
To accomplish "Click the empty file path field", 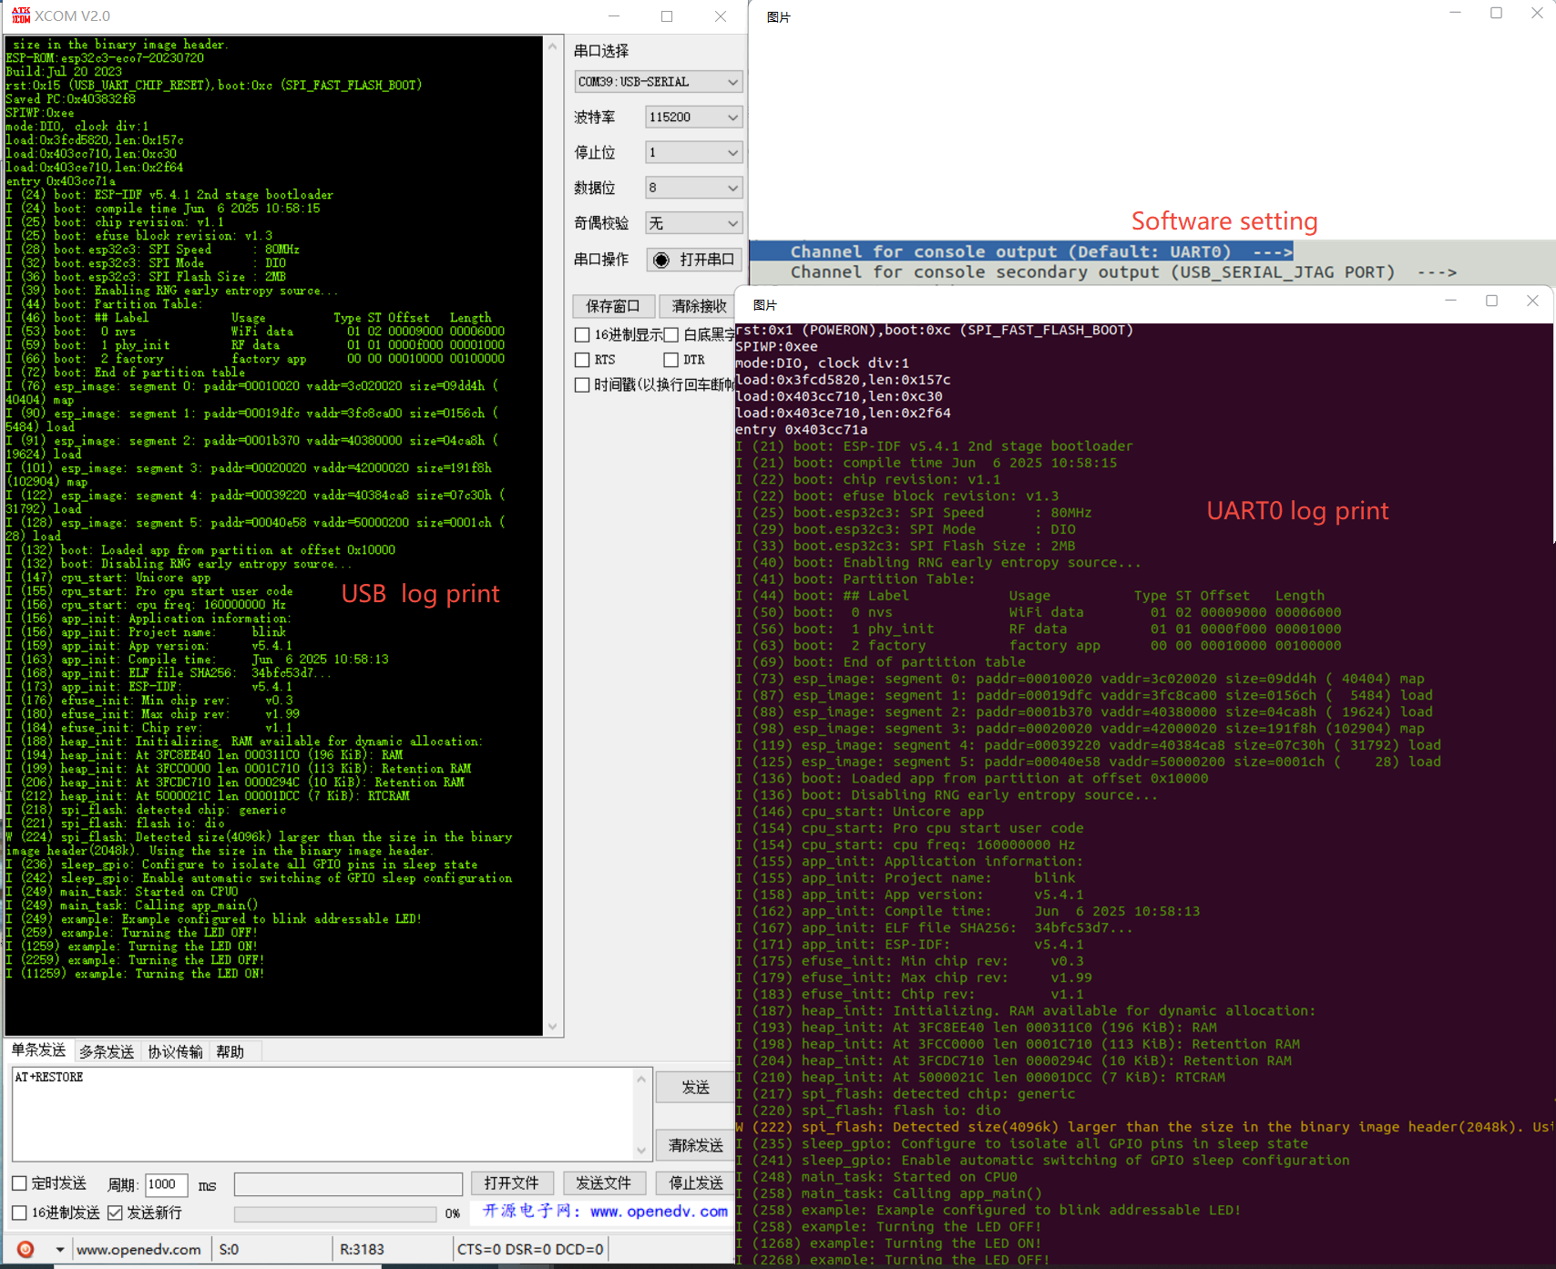I will click(348, 1184).
